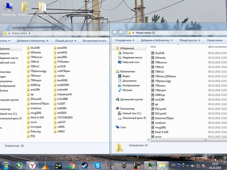Launch Google Chrome from the taskbar
The width and height of the screenshot is (227, 170).
coord(71,165)
